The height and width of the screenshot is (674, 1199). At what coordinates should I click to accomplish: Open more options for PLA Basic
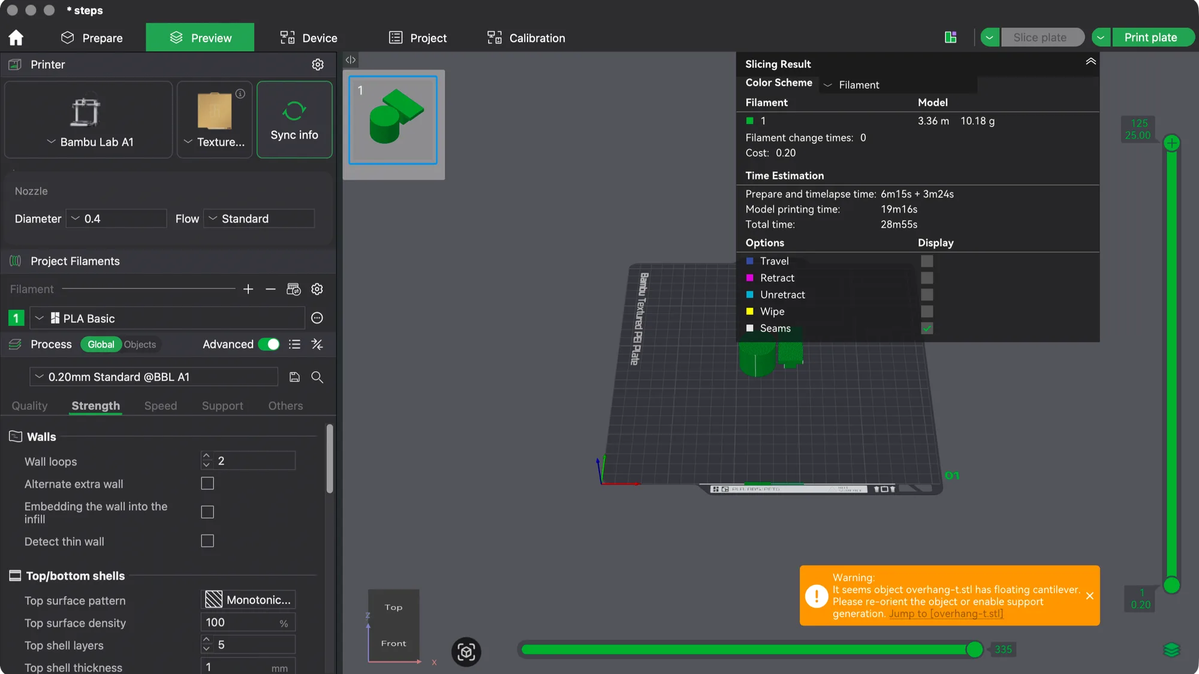point(317,318)
